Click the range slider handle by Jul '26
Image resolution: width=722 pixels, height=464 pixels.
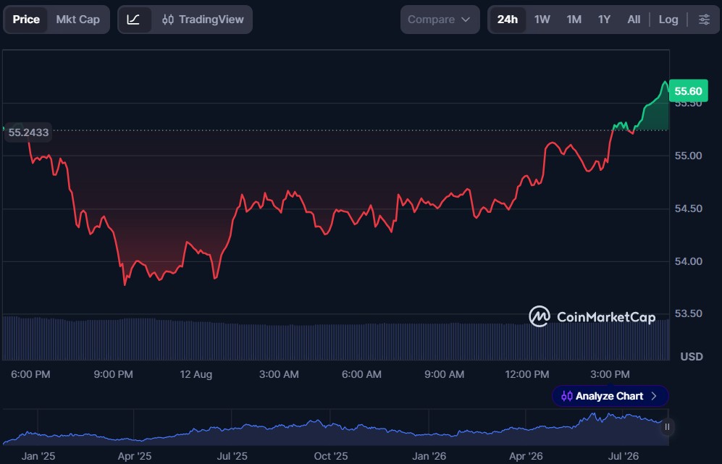pyautogui.click(x=667, y=427)
